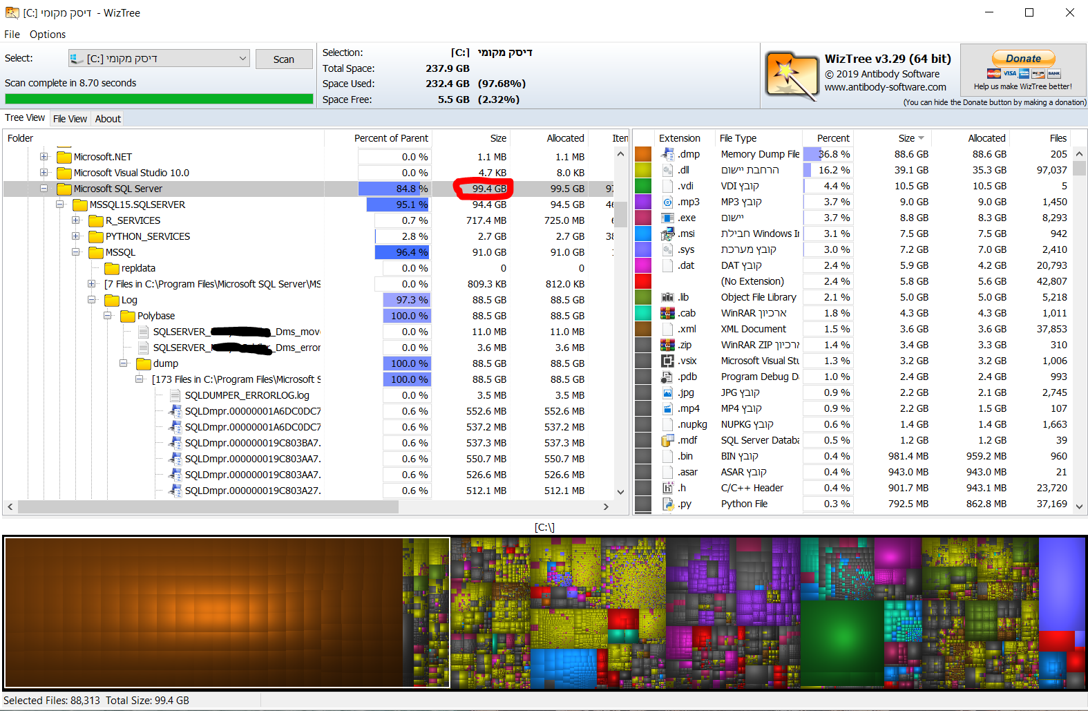The width and height of the screenshot is (1088, 711).
Task: Click the orange .dmp color swatch
Action: click(643, 154)
